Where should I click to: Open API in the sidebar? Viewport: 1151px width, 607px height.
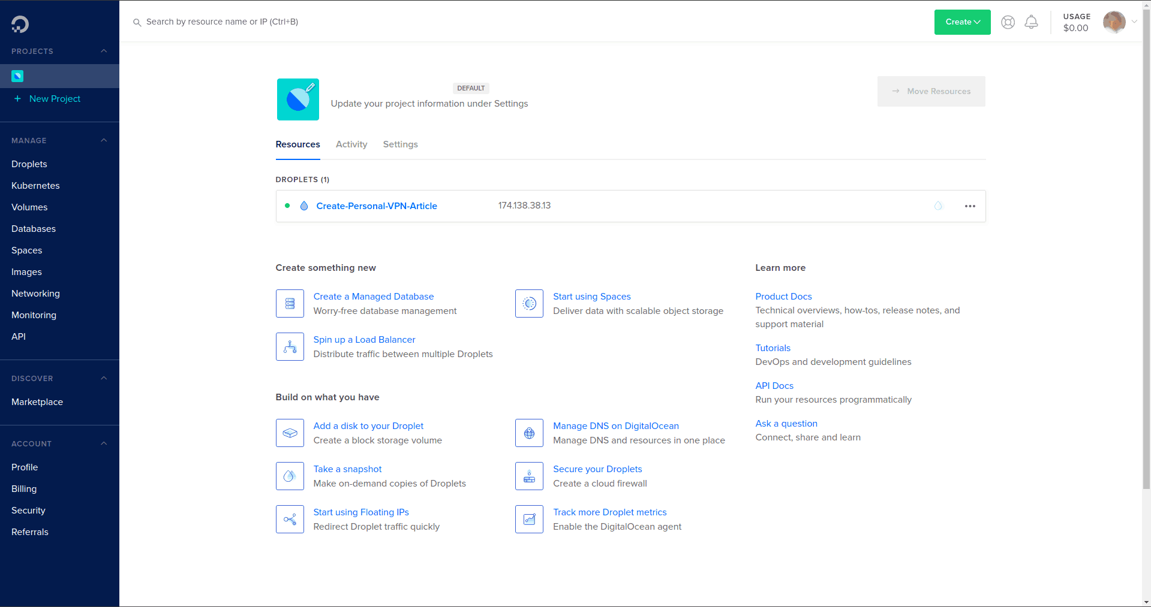(x=19, y=337)
